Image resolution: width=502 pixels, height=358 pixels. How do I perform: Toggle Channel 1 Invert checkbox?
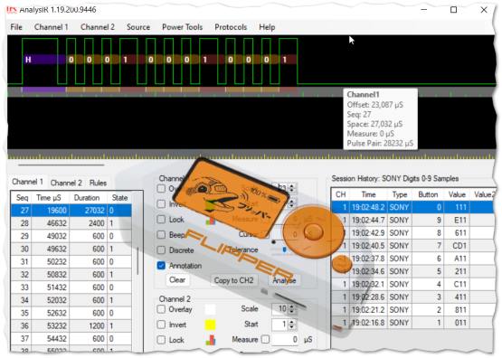click(x=161, y=203)
